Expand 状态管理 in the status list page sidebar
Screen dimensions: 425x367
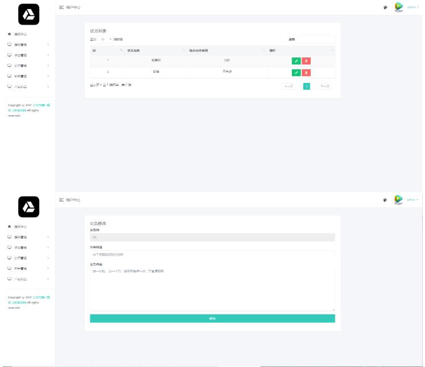[x=27, y=55]
